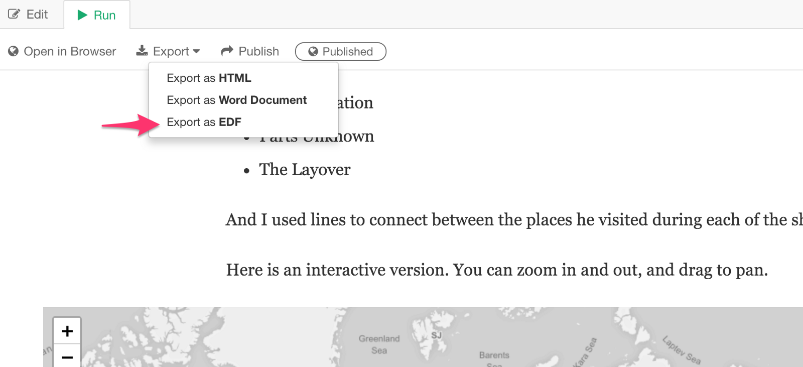This screenshot has width=803, height=367.
Task: Click the curved arrow icon beside Publish
Action: 227,51
